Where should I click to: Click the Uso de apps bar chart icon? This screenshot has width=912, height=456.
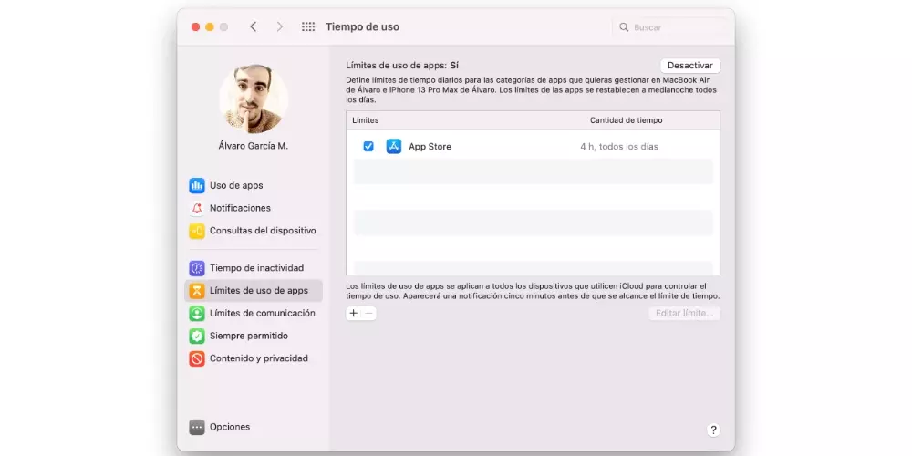(x=197, y=185)
